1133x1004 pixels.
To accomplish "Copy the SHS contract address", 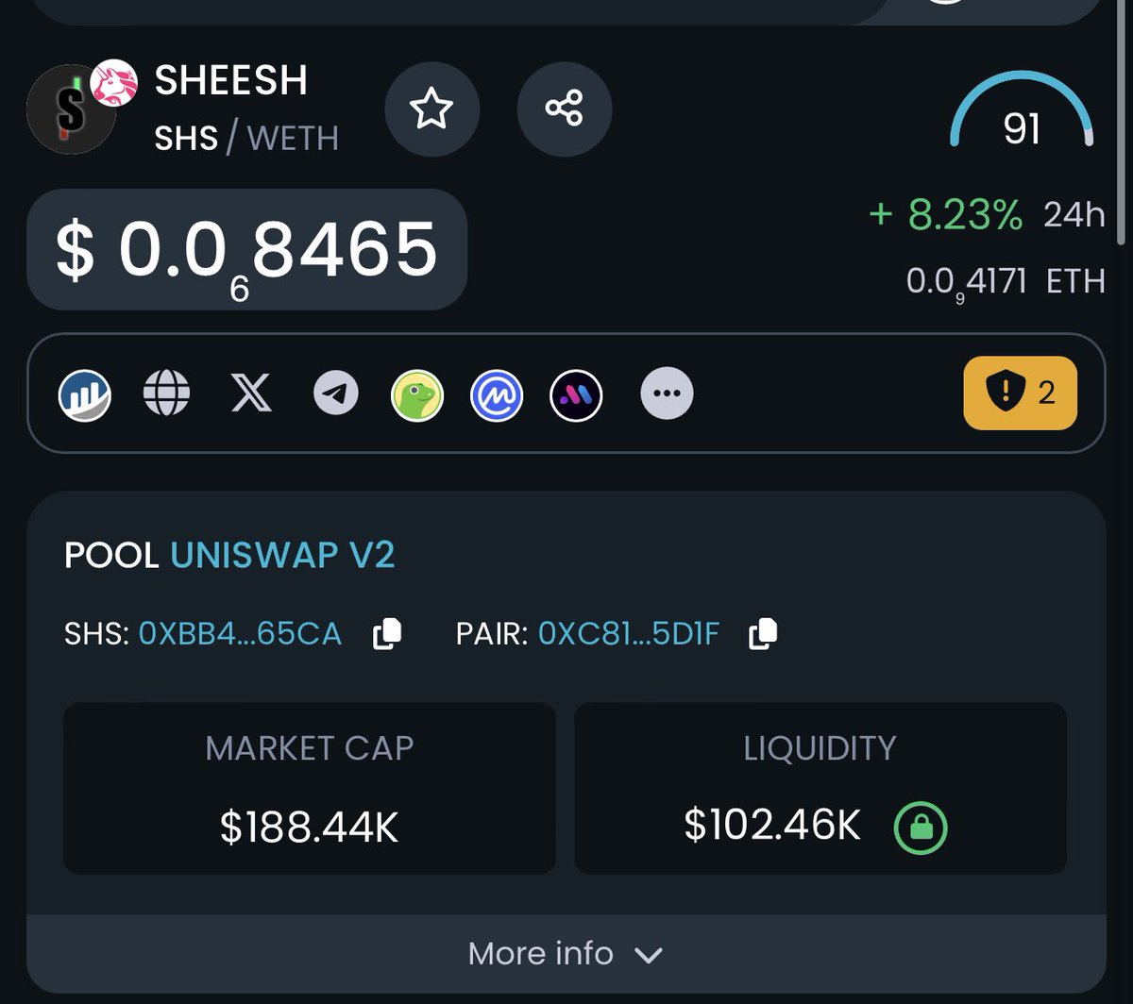I will click(387, 634).
